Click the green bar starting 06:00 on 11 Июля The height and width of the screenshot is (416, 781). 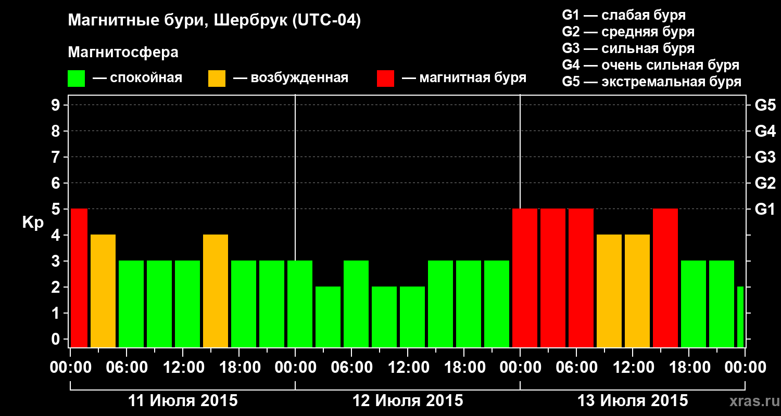131,304
